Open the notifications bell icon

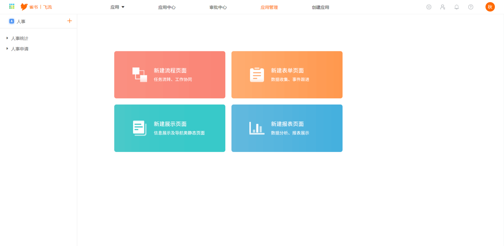coord(457,7)
